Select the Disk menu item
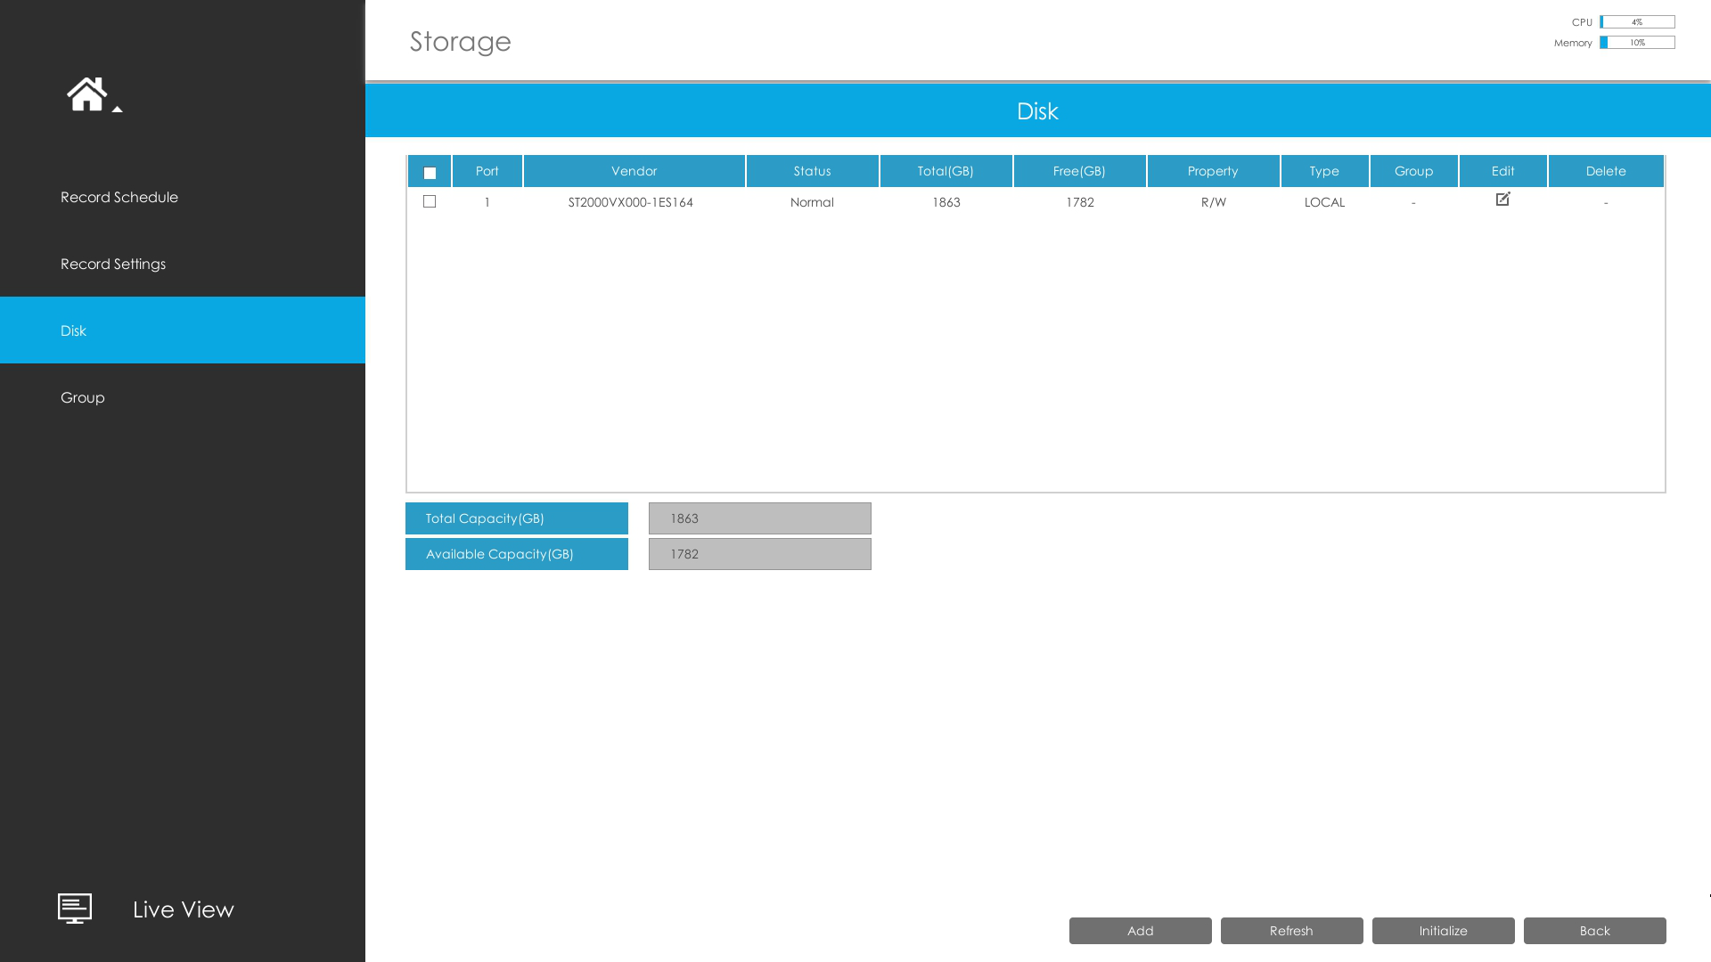The height and width of the screenshot is (962, 1711). (73, 330)
